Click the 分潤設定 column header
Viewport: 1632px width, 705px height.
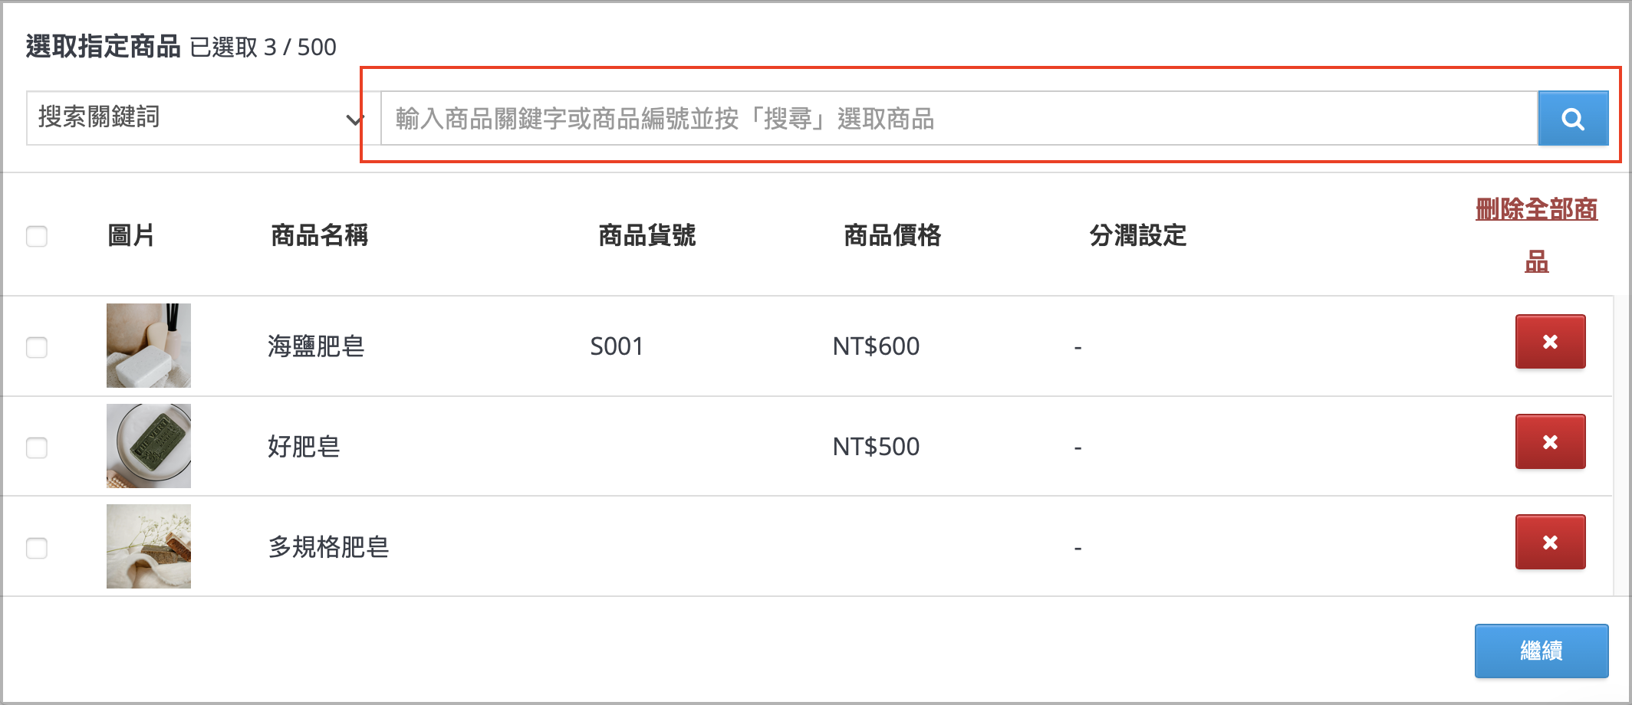1138,235
